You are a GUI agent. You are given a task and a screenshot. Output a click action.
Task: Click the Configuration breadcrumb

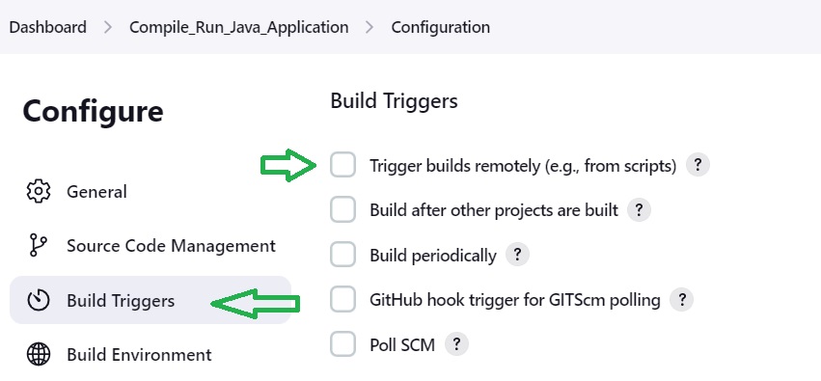440,27
